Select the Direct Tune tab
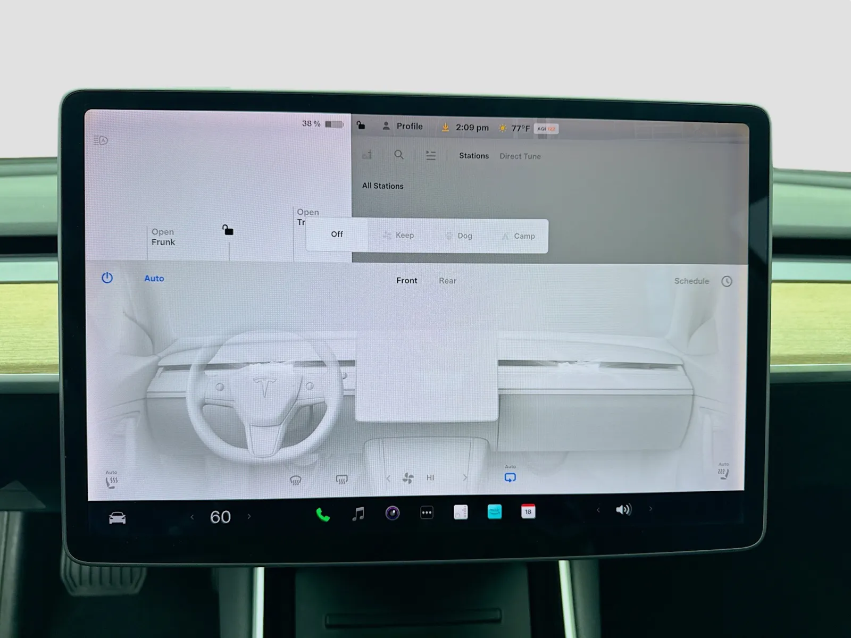 pyautogui.click(x=520, y=156)
